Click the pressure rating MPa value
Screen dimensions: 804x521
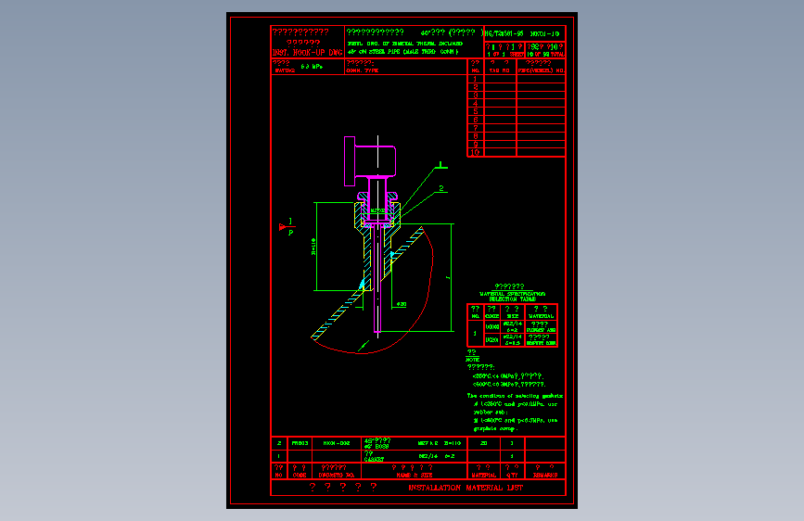pos(312,67)
